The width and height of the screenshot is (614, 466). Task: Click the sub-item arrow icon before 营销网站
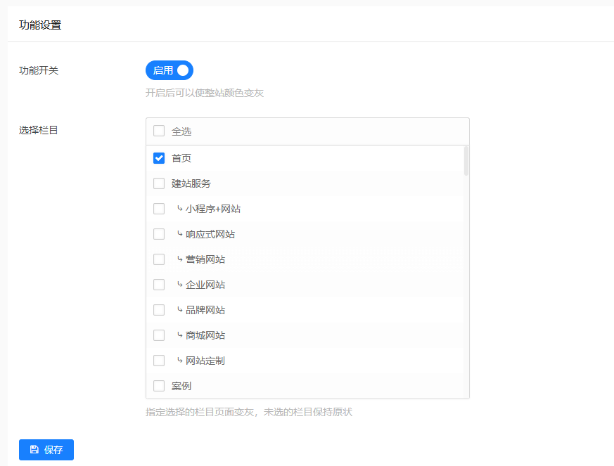pyautogui.click(x=180, y=259)
